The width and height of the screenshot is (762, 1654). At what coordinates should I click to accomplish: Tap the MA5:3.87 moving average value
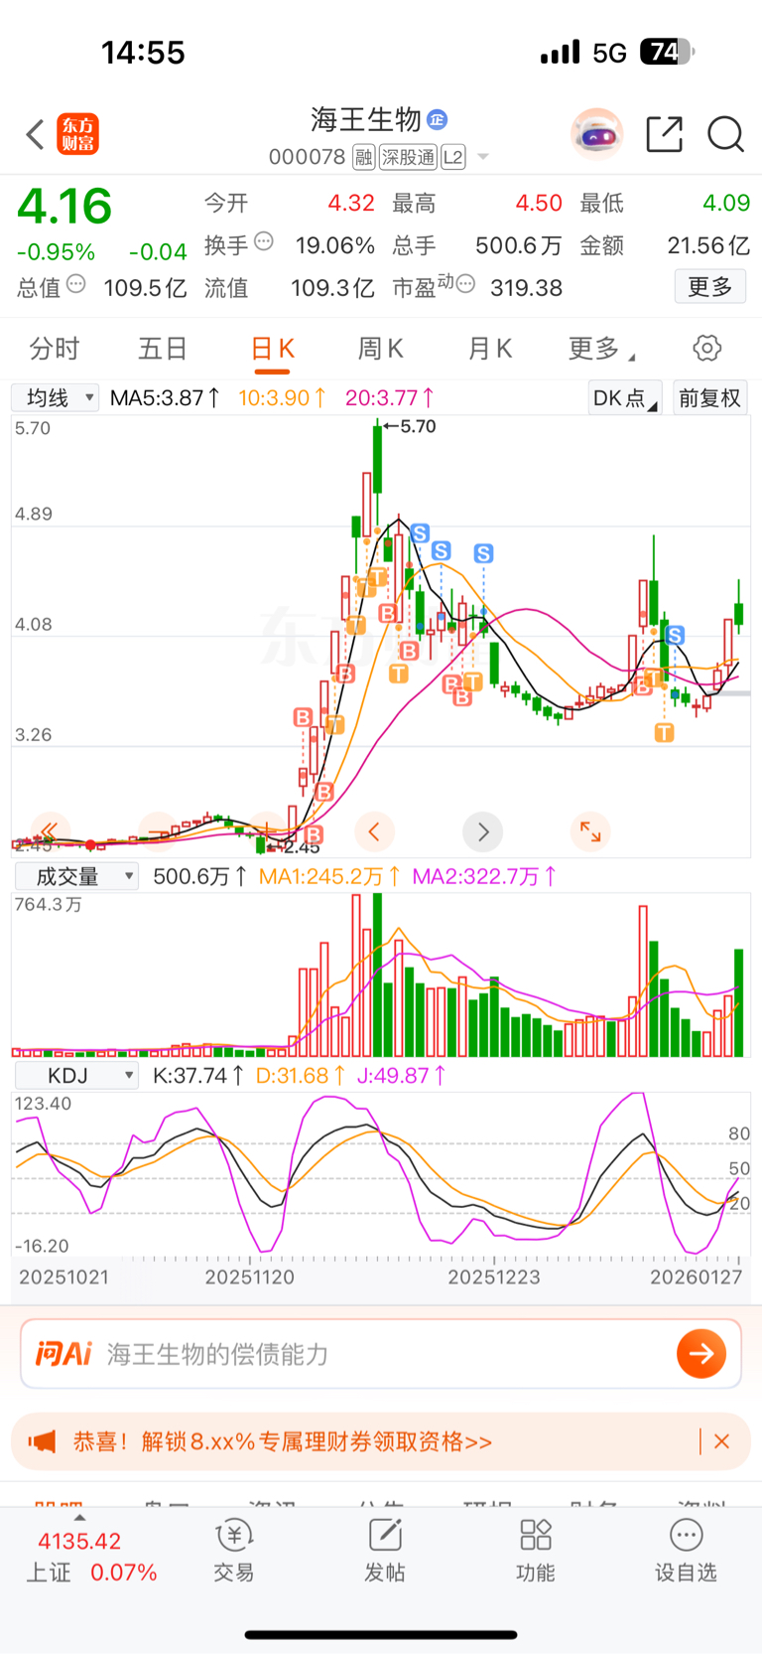(x=165, y=398)
